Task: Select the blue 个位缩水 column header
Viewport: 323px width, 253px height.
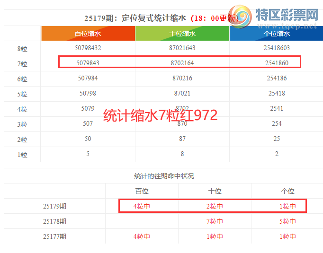Action: [277, 34]
